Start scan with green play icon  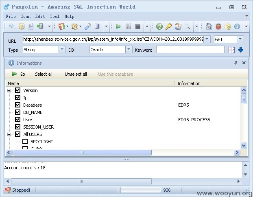(x=119, y=26)
